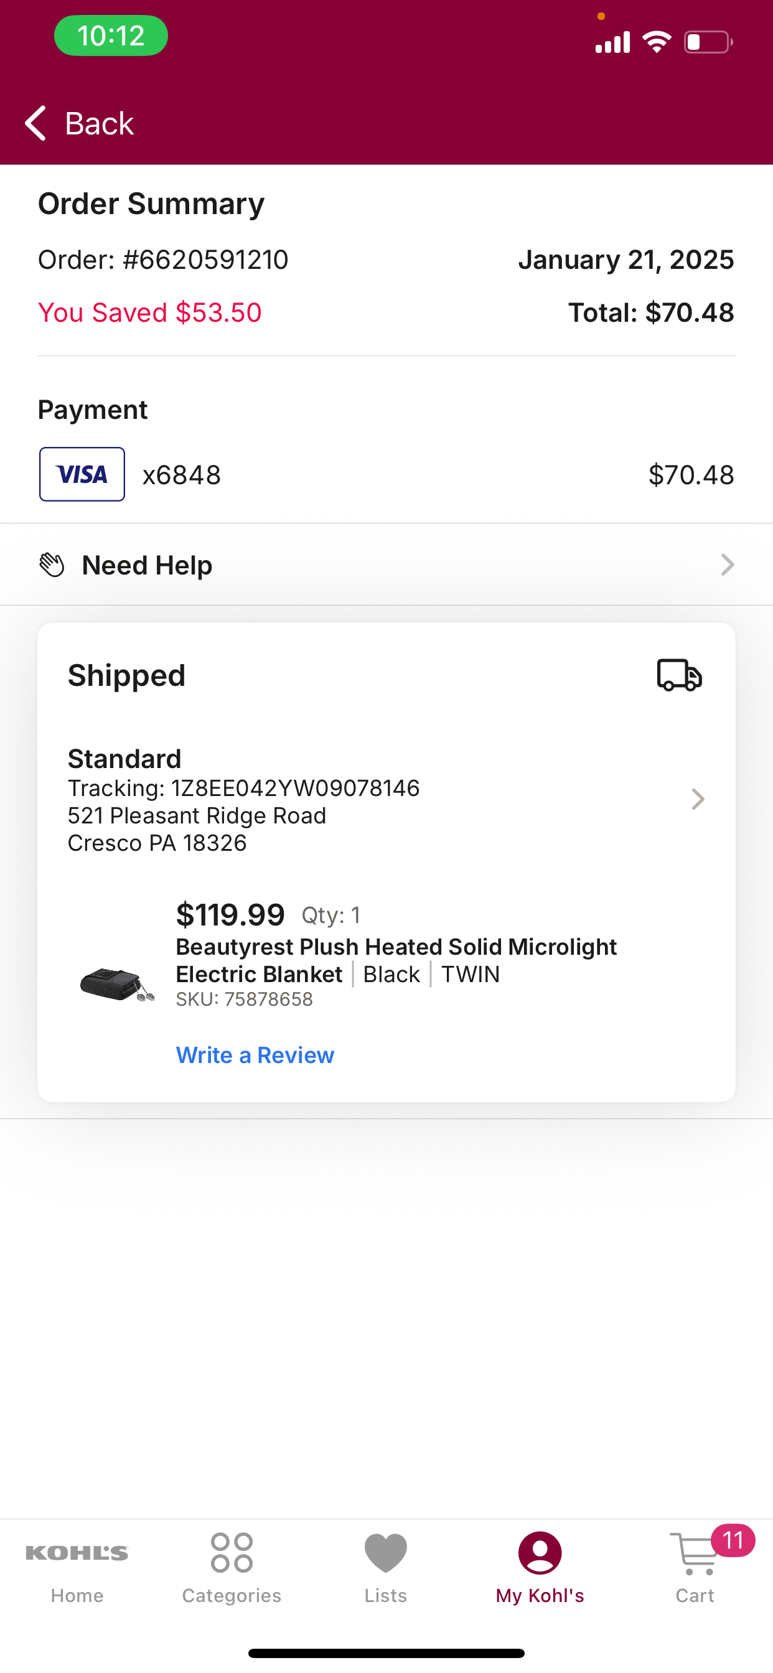
Task: Open the Need Help row
Action: [x=386, y=565]
